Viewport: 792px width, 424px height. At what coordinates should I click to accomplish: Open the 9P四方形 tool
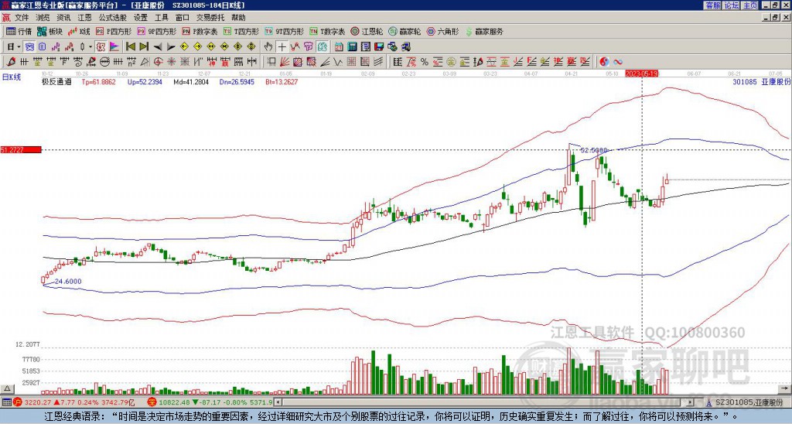point(156,31)
